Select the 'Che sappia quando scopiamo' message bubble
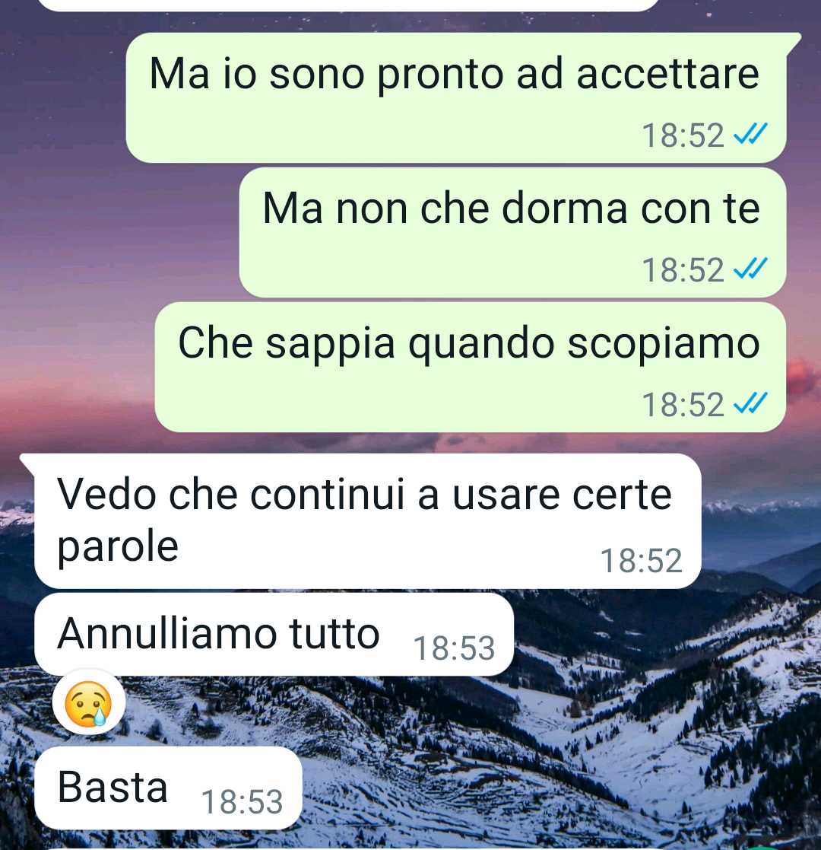Screen dimensions: 821x850 coord(471,367)
